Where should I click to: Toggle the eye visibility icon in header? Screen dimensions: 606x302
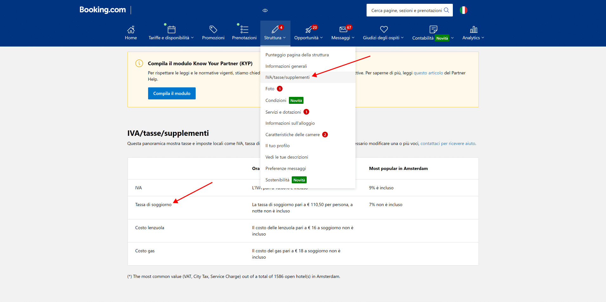(x=265, y=10)
